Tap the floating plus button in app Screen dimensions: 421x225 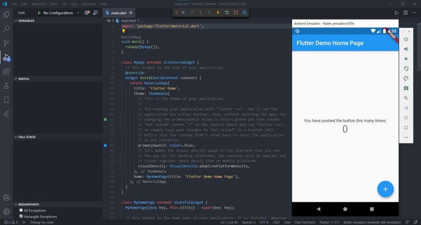[385, 189]
